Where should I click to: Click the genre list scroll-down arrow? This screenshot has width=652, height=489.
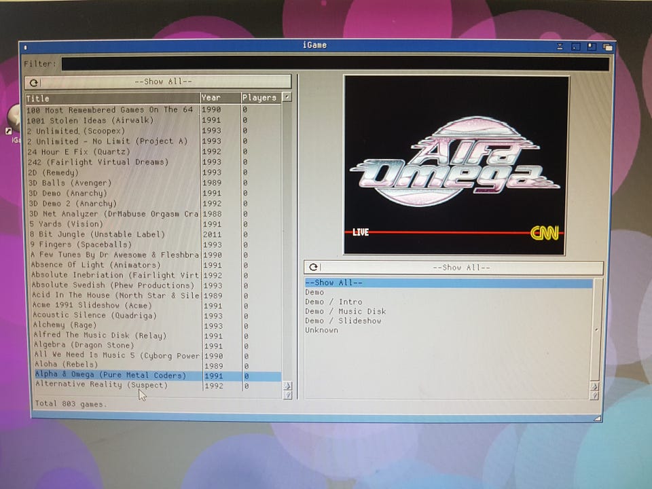click(595, 395)
